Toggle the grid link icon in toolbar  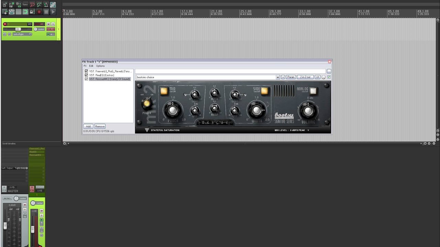pyautogui.click(x=53, y=5)
